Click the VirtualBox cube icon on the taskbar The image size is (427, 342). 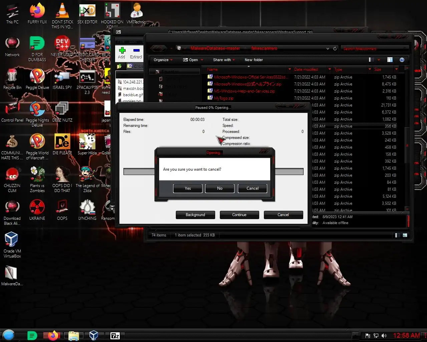pos(94,335)
